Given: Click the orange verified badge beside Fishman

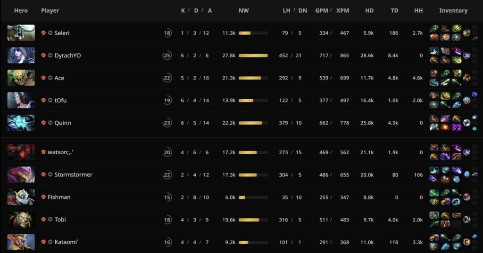Looking at the screenshot, I should (43, 197).
